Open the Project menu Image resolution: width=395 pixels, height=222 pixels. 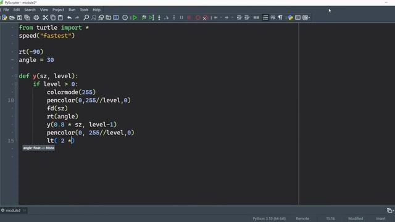point(59,10)
